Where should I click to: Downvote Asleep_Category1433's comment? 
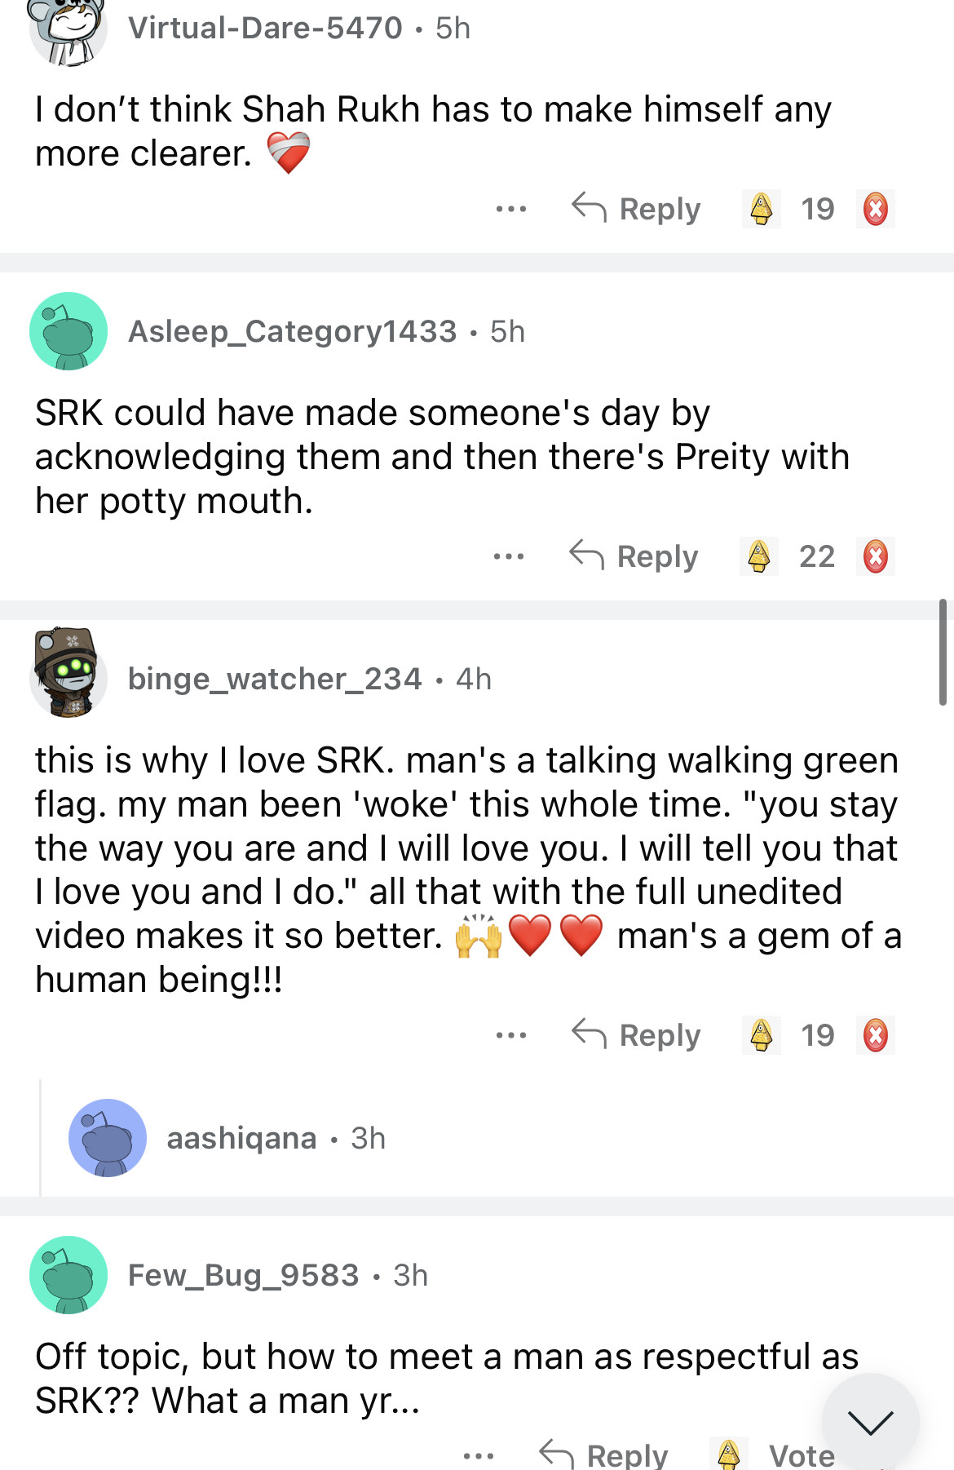(x=876, y=556)
